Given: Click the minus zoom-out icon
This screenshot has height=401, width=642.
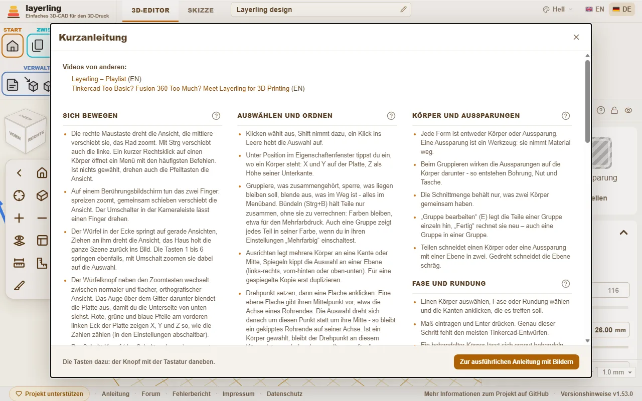Looking at the screenshot, I should point(42,218).
